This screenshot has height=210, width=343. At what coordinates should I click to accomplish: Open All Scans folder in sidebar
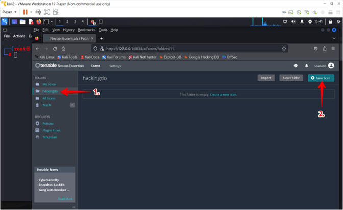click(49, 98)
